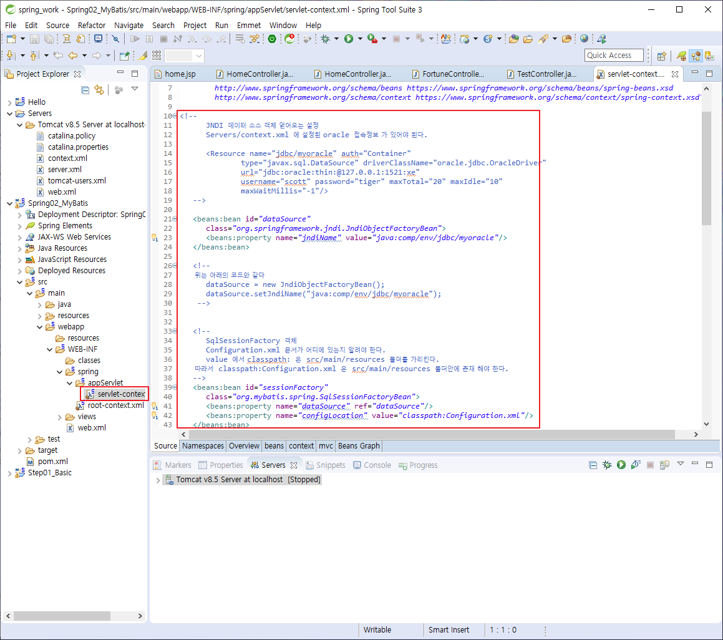The height and width of the screenshot is (640, 723).
Task: Switch to the Spring perspective leaf icon
Action: point(681,56)
